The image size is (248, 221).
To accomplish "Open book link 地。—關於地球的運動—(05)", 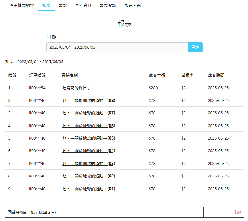I will 89,138.
